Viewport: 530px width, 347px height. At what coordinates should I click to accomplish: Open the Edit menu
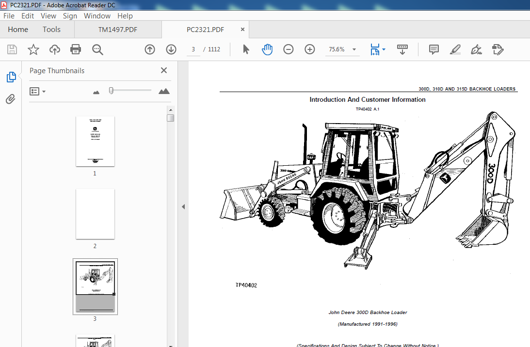coord(28,16)
